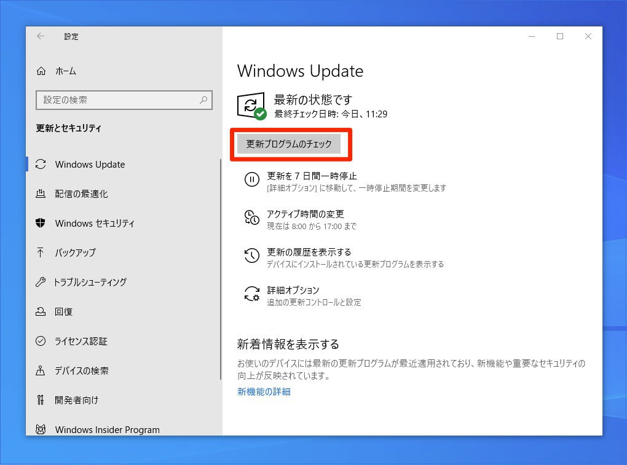Click the 設定の検索 input field
The height and width of the screenshot is (465, 627).
124,100
